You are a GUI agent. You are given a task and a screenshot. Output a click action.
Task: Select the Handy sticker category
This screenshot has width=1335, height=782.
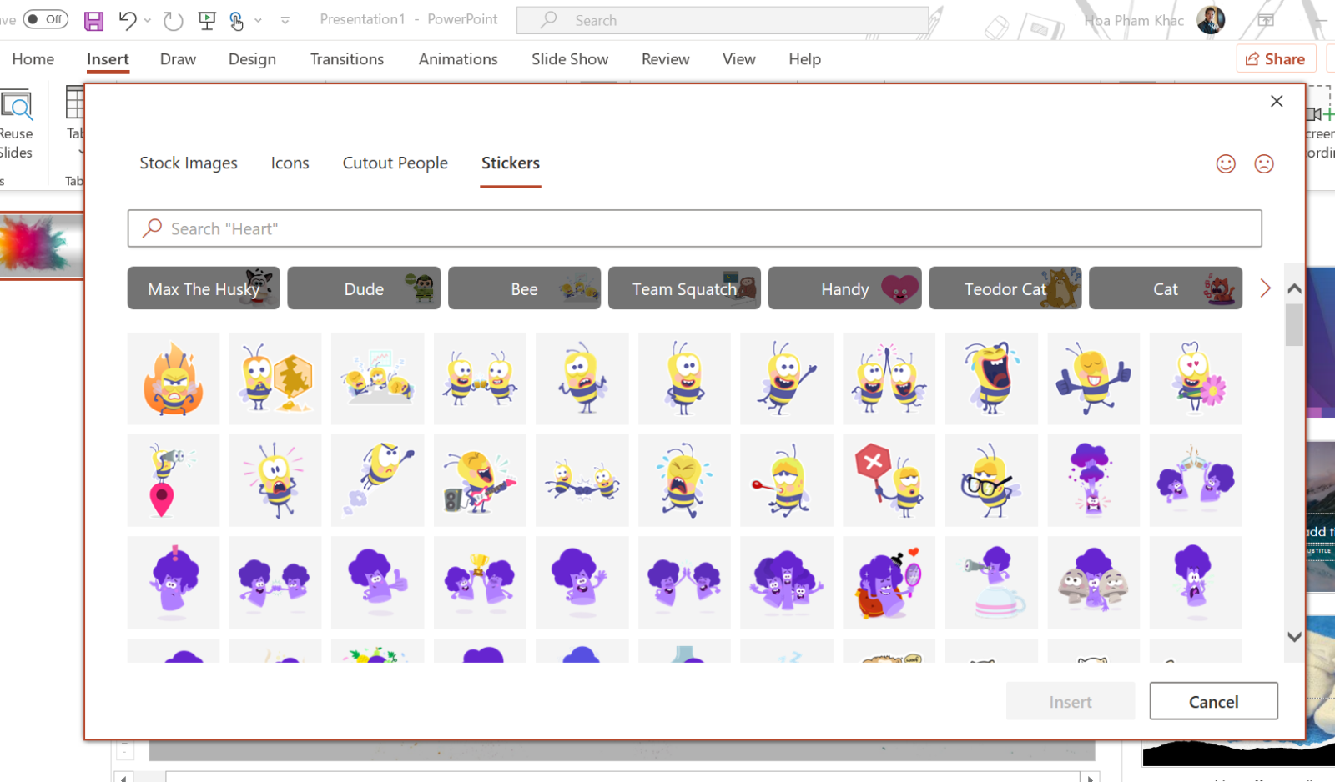coord(845,288)
